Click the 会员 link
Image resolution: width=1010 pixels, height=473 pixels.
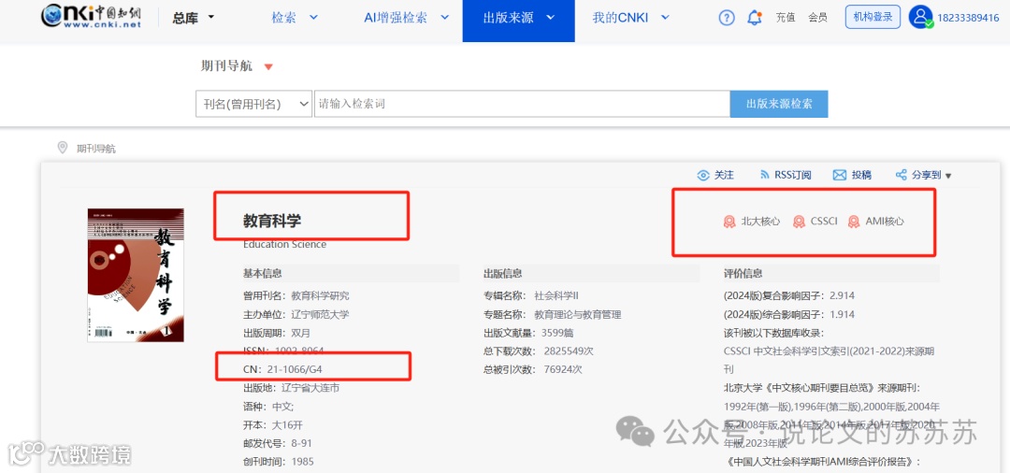coord(817,18)
